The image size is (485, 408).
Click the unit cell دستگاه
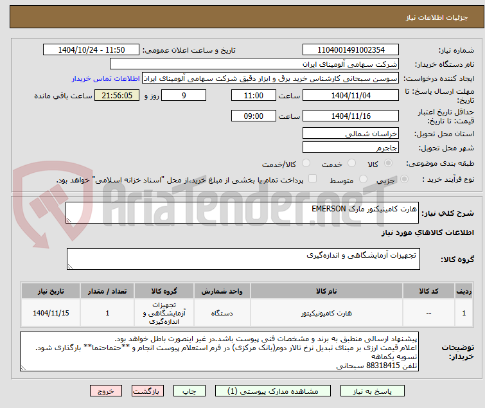[222, 313]
